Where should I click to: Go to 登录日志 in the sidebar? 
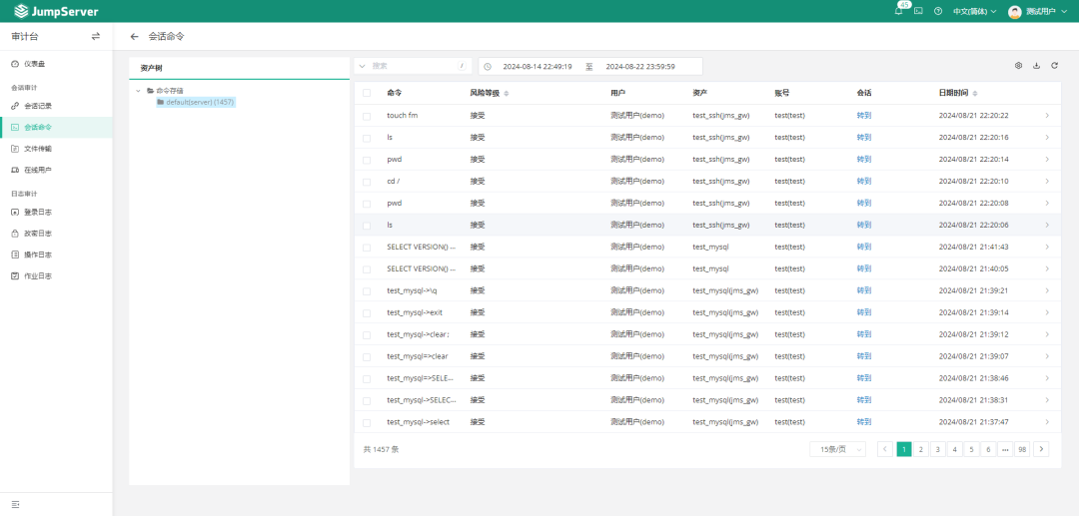pyautogui.click(x=38, y=212)
